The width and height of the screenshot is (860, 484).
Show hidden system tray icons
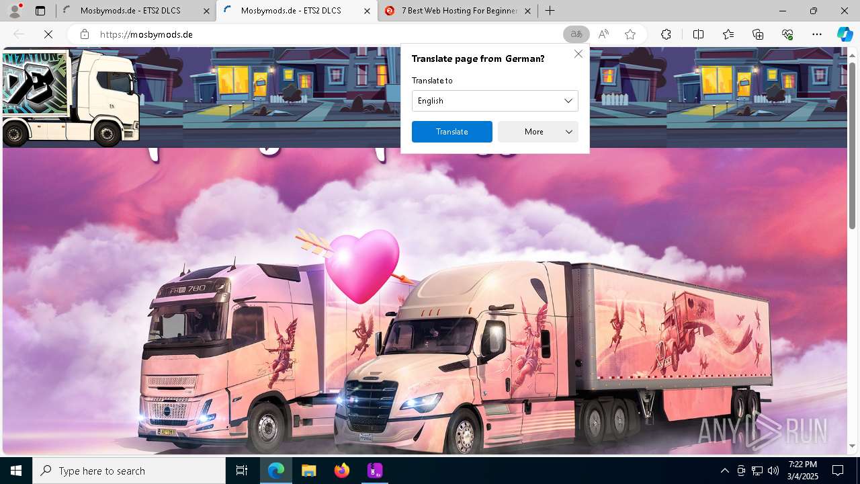pos(724,471)
